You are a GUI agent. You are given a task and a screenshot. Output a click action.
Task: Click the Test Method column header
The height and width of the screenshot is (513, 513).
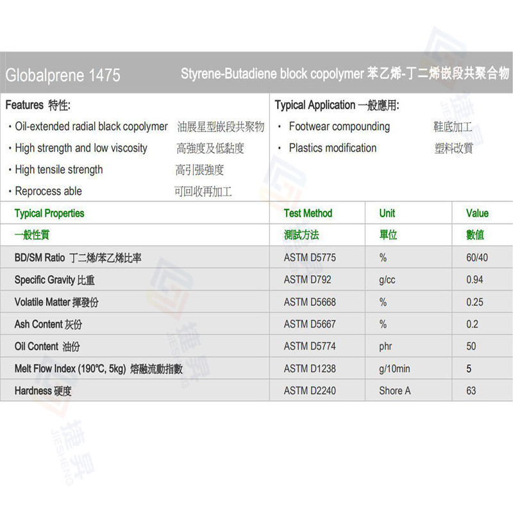tap(308, 214)
